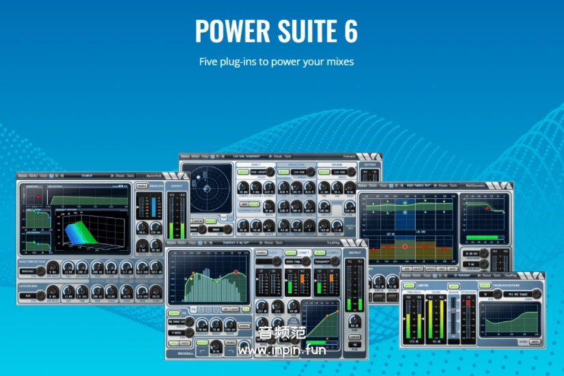The width and height of the screenshot is (564, 376).
Task: Go to the previous preset in MasterVerb
Action: 62,176
